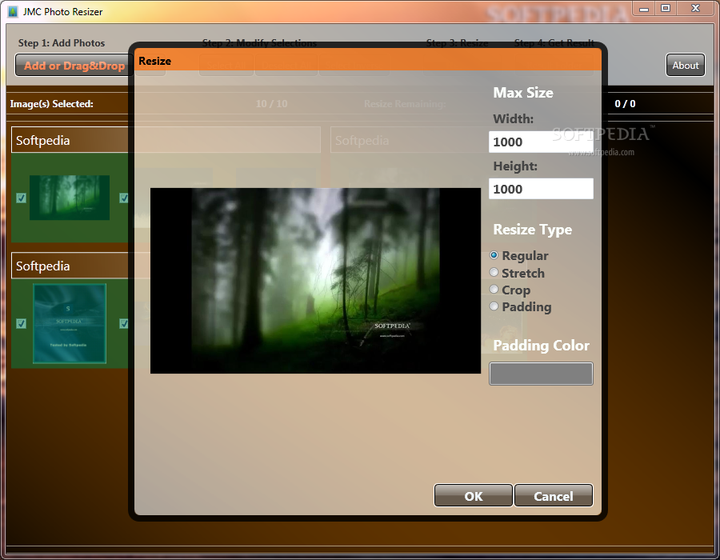
Task: Click the Max Size Height field
Action: 541,189
